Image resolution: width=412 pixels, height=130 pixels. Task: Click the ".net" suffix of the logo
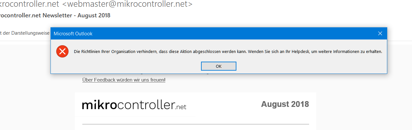click(x=181, y=107)
